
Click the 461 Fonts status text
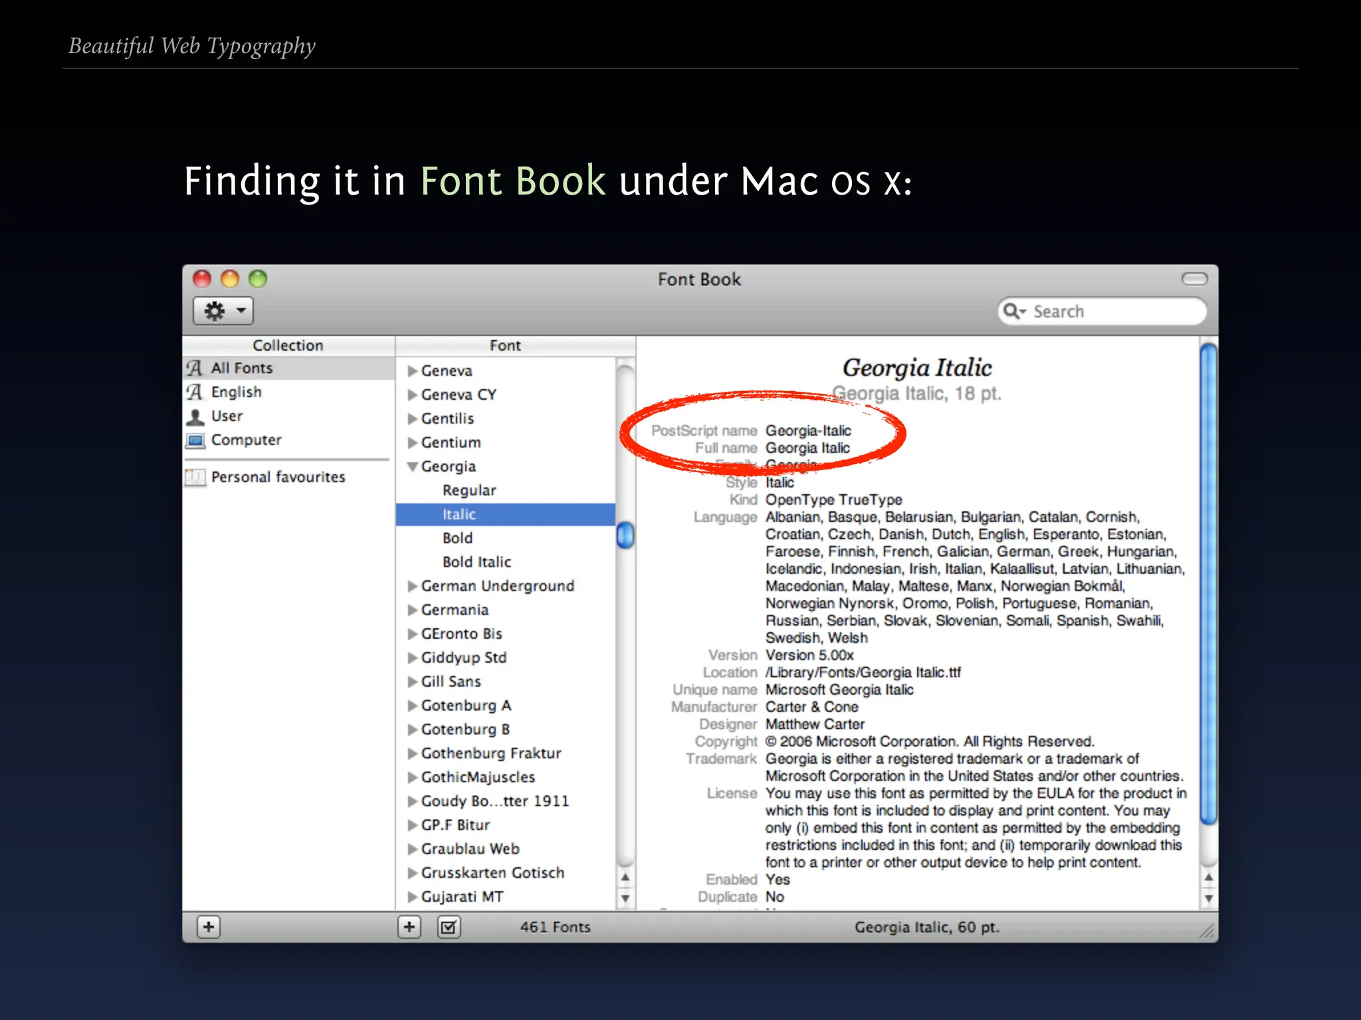(555, 927)
